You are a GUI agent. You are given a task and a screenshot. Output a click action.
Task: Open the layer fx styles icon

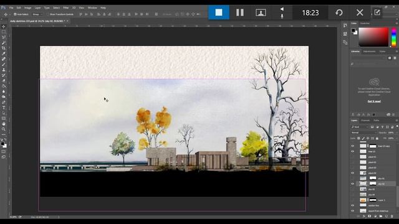pos(364,216)
